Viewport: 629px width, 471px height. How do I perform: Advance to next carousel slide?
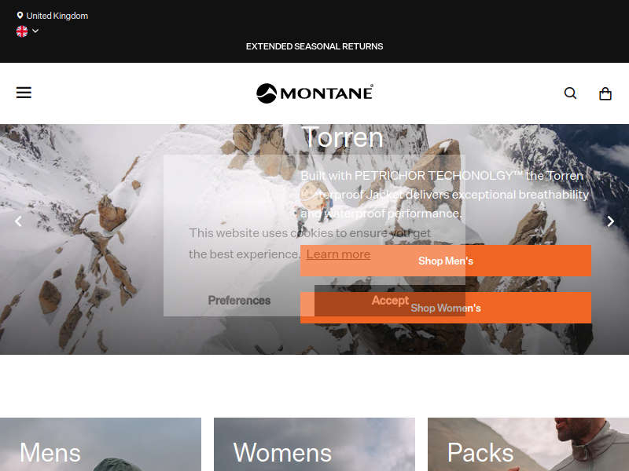610,221
